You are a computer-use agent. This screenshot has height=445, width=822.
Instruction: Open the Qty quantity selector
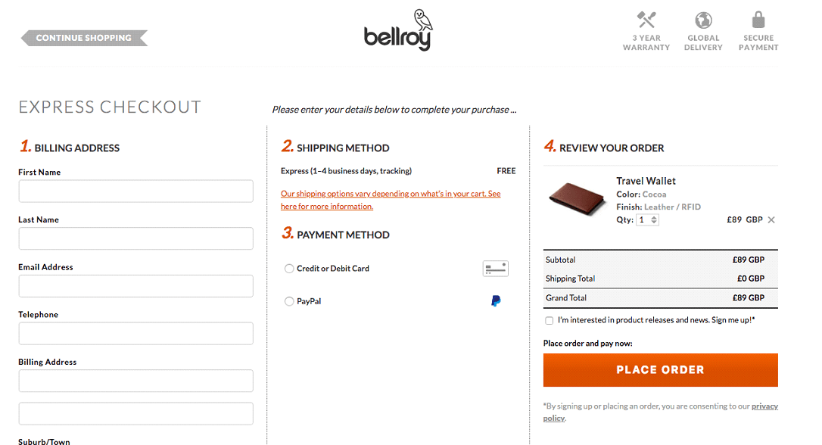tap(643, 219)
